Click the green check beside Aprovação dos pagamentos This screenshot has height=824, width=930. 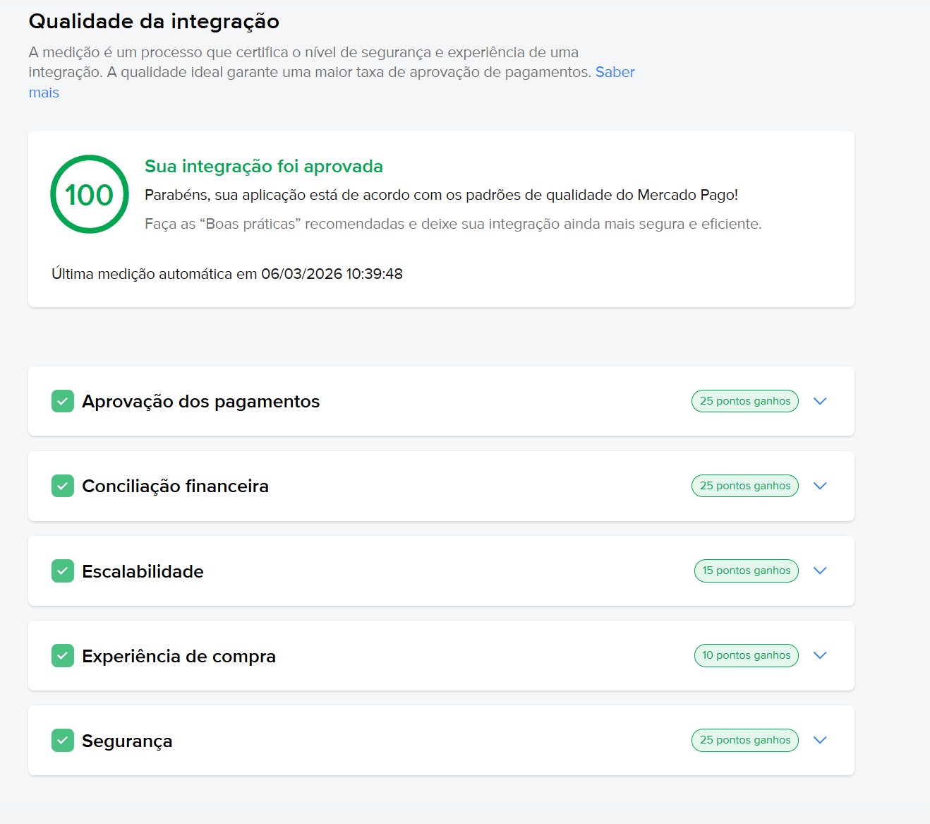[x=63, y=401]
